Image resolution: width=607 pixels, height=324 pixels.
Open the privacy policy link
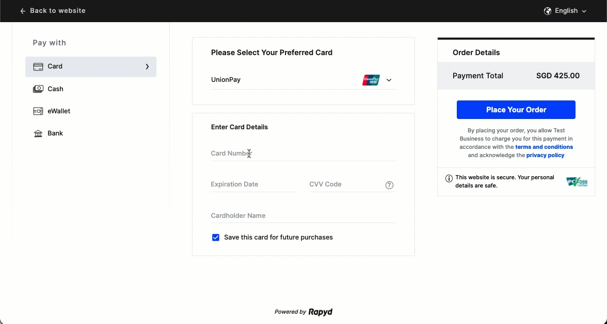coord(545,155)
